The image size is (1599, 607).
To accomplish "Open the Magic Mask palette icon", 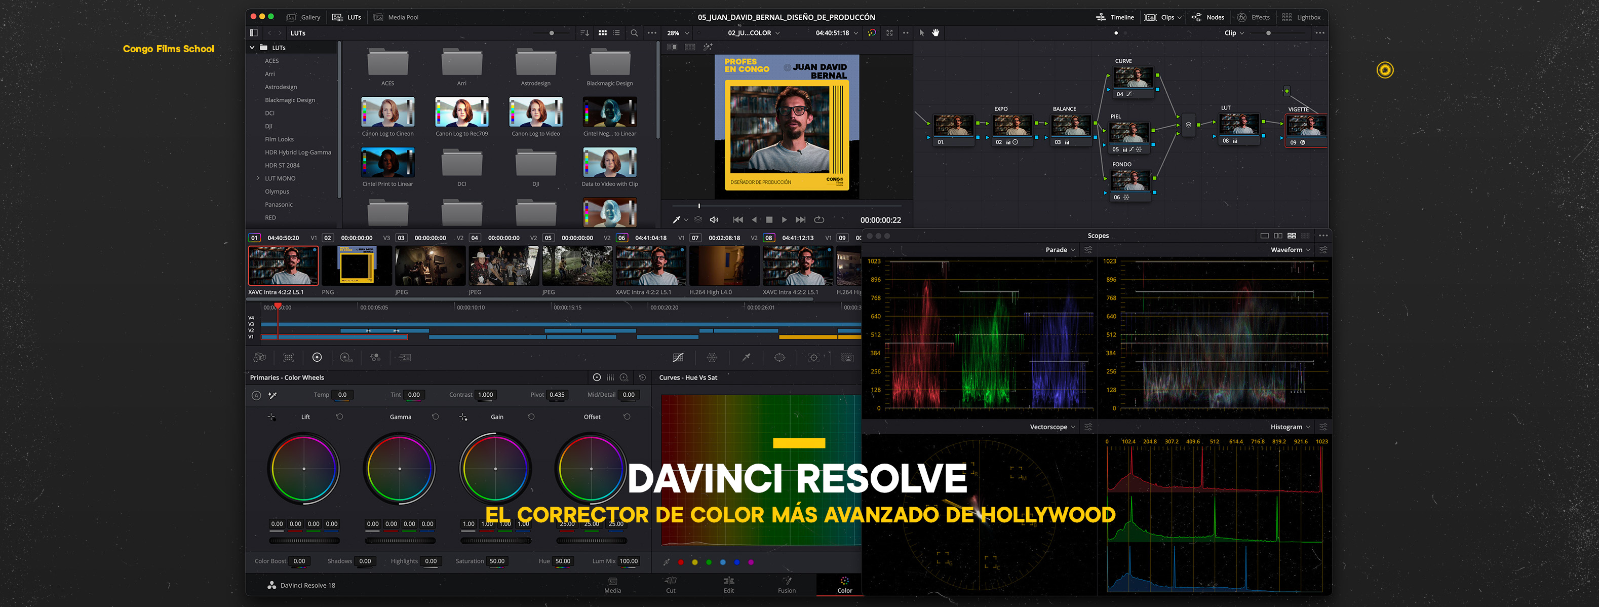I will (x=847, y=358).
